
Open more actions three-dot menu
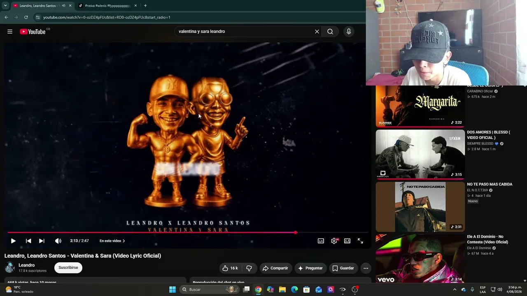(366, 268)
